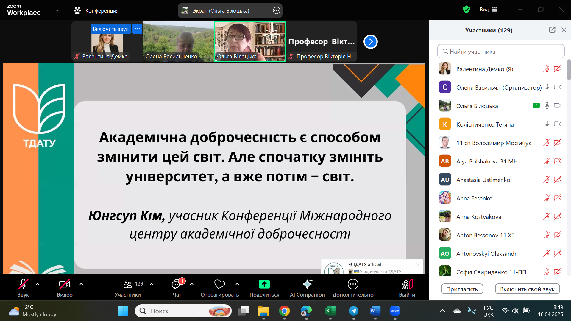Open Excel from the taskbar

330,311
